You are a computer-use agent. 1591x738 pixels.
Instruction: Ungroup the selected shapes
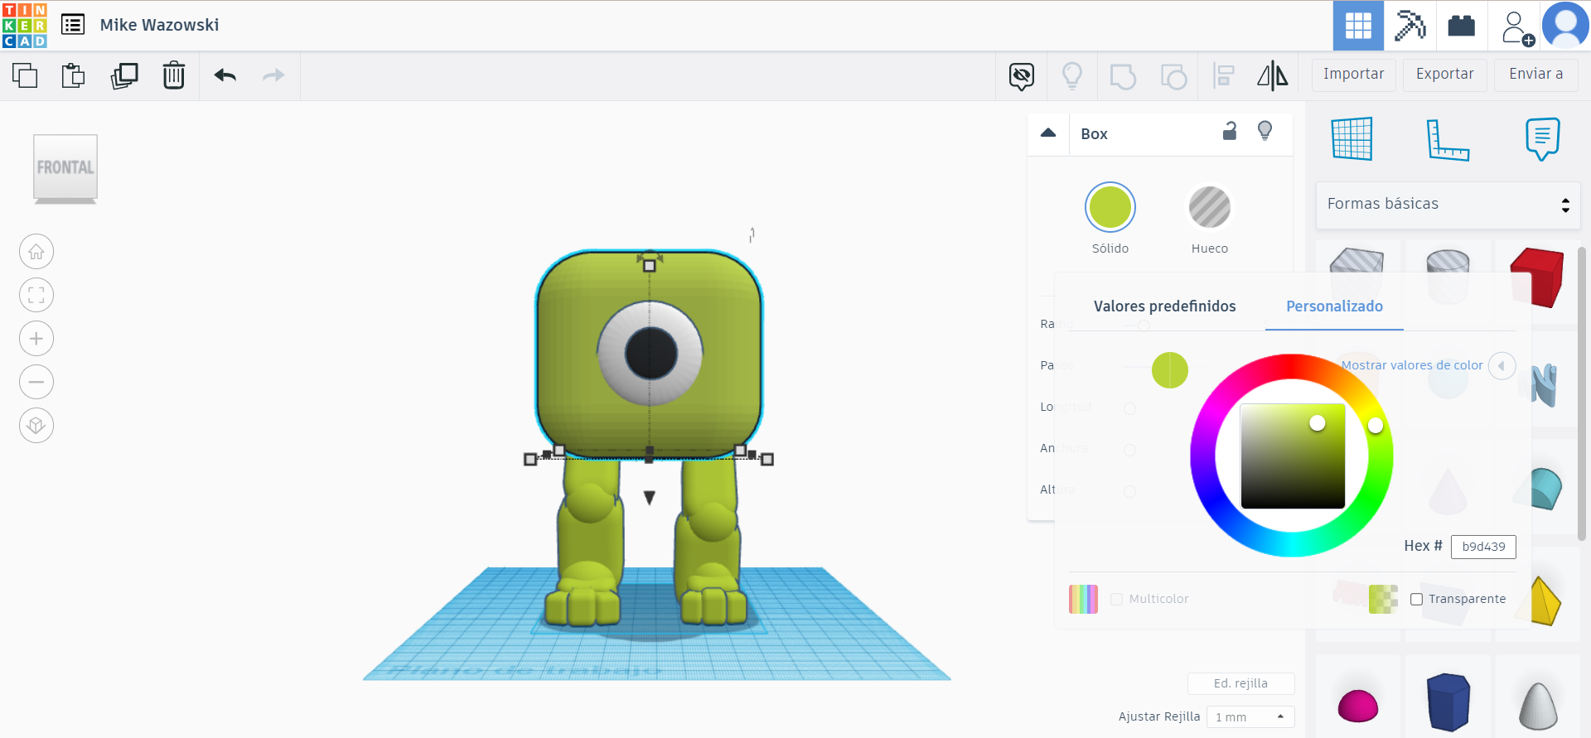coord(1173,76)
